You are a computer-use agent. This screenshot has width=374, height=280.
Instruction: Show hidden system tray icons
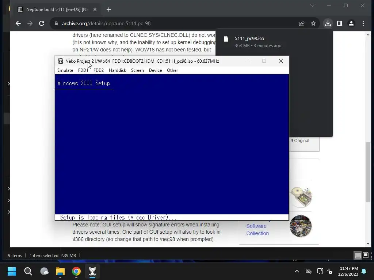click(297, 271)
